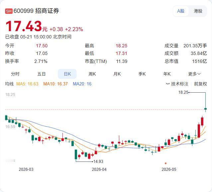Click the +2.23% change percentage
Screen dimensions: 212x192
(74, 29)
